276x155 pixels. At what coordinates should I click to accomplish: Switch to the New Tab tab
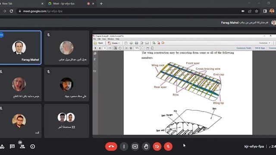pos(21,3)
